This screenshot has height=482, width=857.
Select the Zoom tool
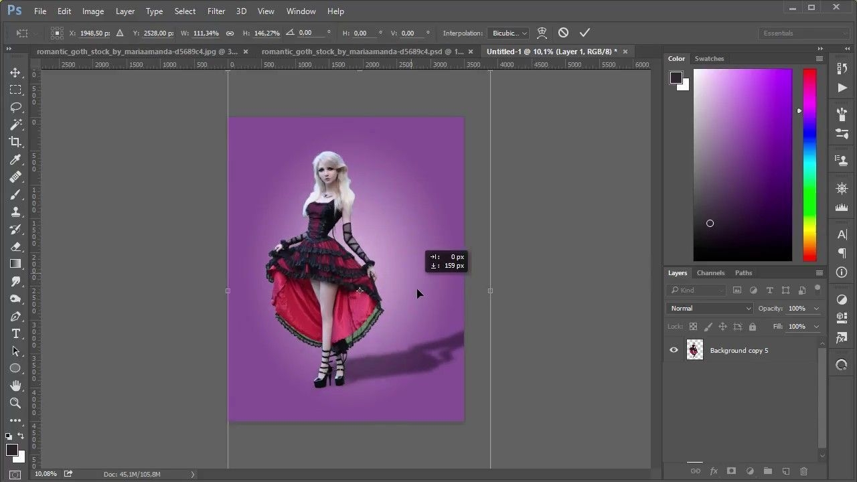pos(15,403)
